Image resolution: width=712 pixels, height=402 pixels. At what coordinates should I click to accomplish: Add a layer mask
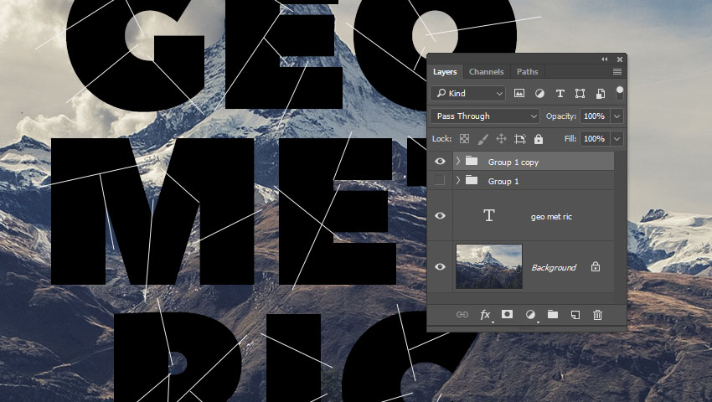507,315
